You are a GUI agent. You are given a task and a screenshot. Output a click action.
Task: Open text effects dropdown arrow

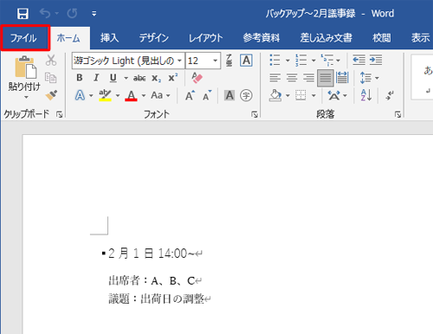coord(91,95)
